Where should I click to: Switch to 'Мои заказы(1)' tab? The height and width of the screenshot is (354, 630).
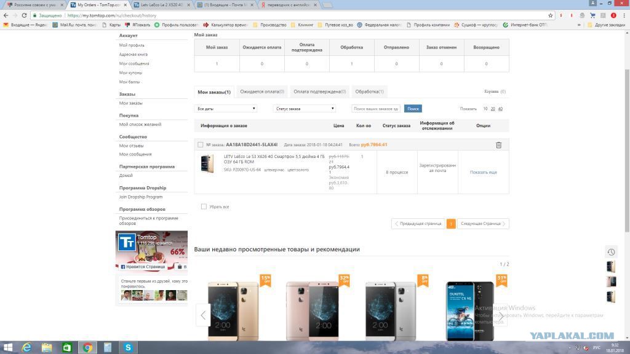[214, 92]
